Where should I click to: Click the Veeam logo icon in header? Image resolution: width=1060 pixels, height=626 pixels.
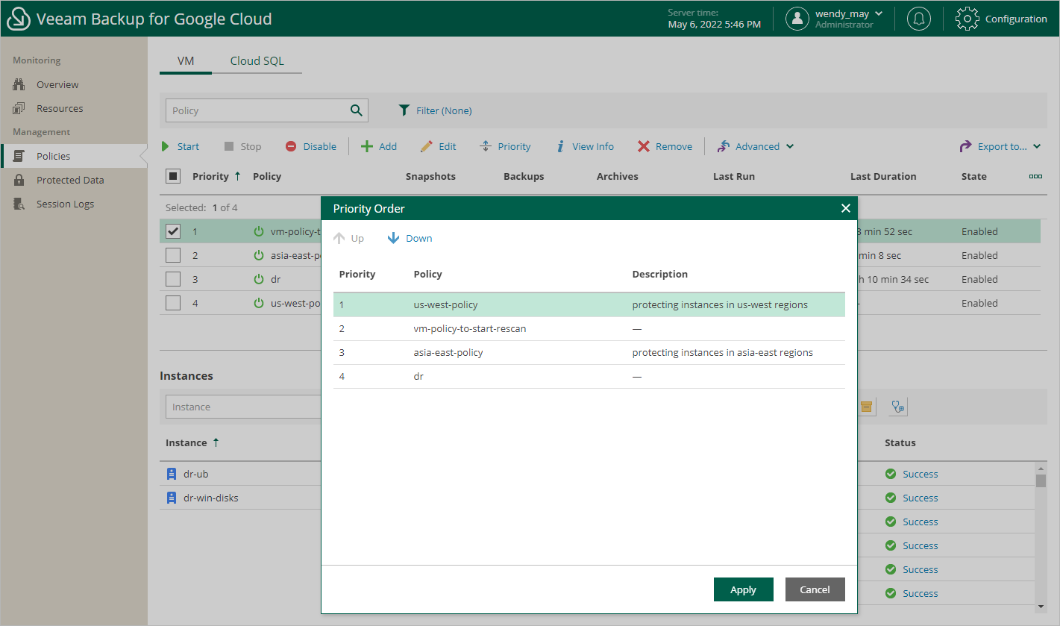coord(19,19)
